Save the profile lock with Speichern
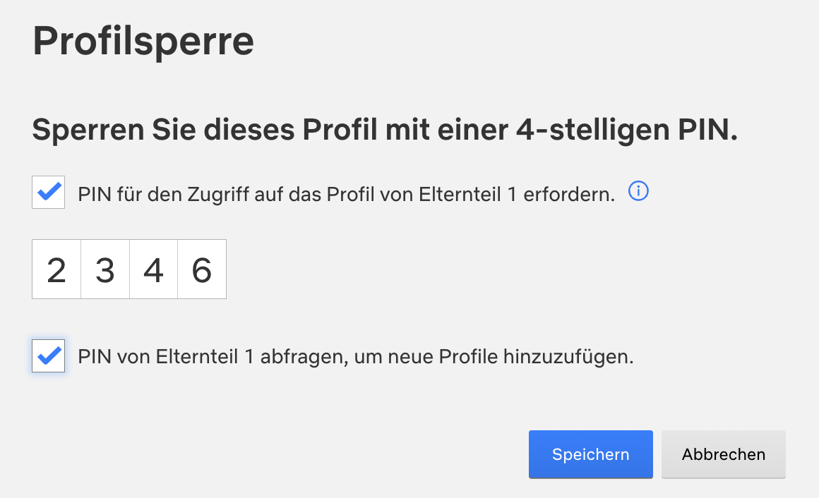This screenshot has width=819, height=498. (591, 454)
